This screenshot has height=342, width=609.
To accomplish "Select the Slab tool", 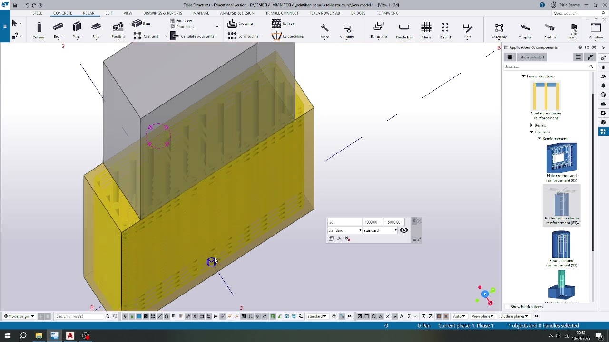I will 96,30.
